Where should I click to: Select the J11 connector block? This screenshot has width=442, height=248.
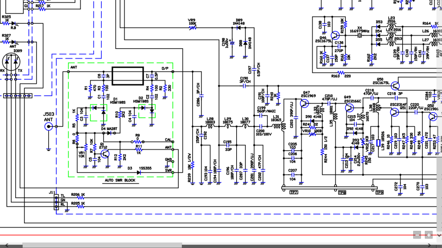point(57,202)
